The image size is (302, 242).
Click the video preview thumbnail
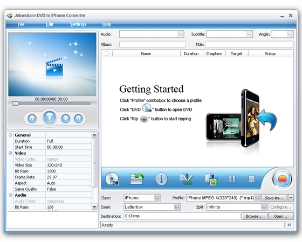[52, 64]
